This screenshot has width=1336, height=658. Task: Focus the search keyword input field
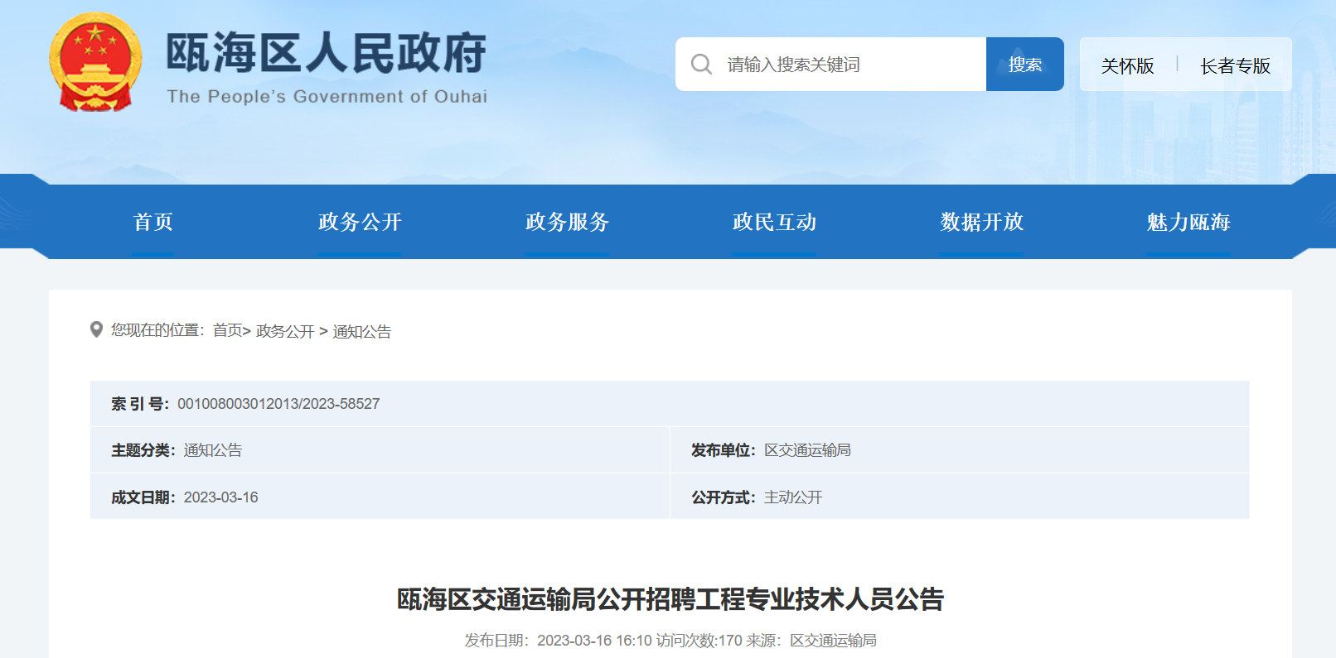(845, 65)
